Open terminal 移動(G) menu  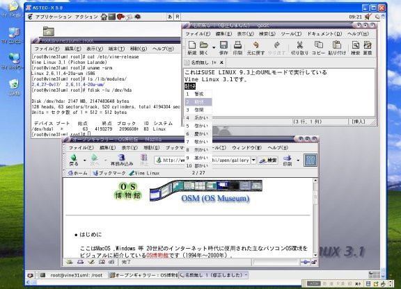tap(139, 49)
